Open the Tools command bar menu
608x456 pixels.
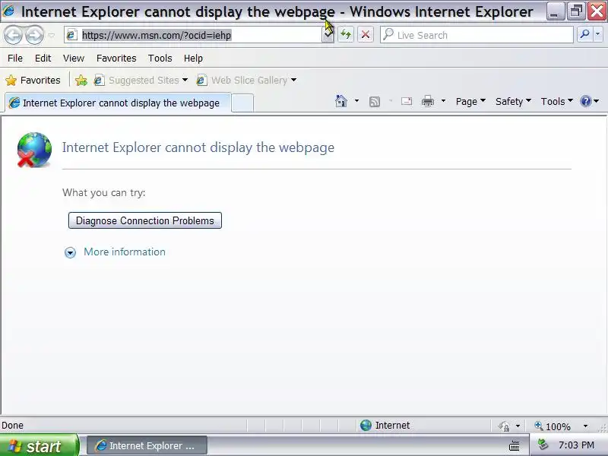pos(557,102)
